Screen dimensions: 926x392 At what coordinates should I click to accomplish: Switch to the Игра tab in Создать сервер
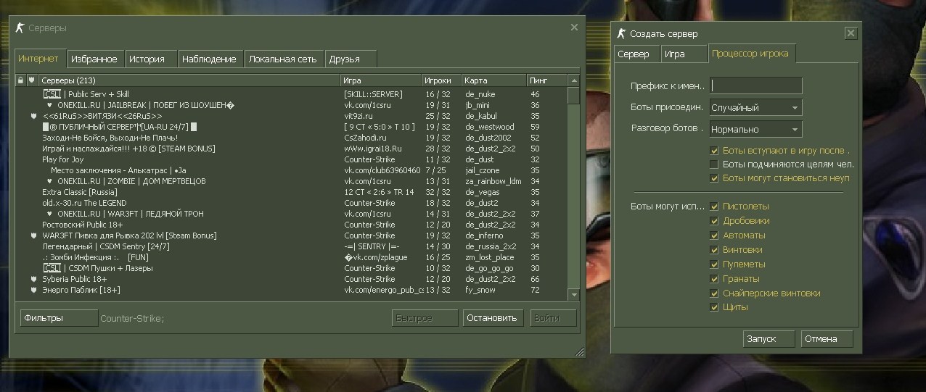[683, 54]
